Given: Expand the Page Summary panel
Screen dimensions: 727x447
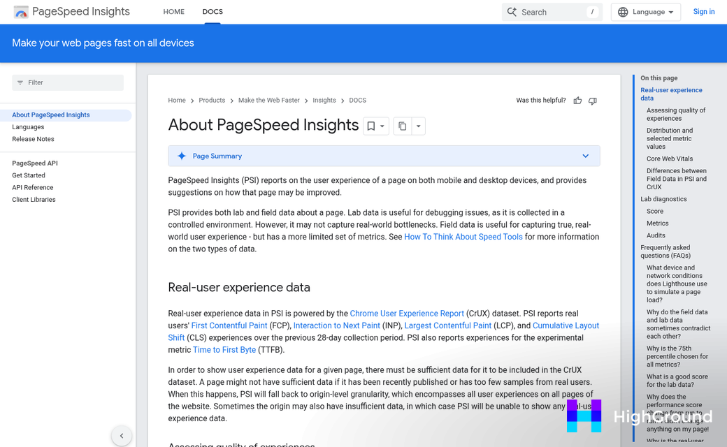Looking at the screenshot, I should 585,156.
